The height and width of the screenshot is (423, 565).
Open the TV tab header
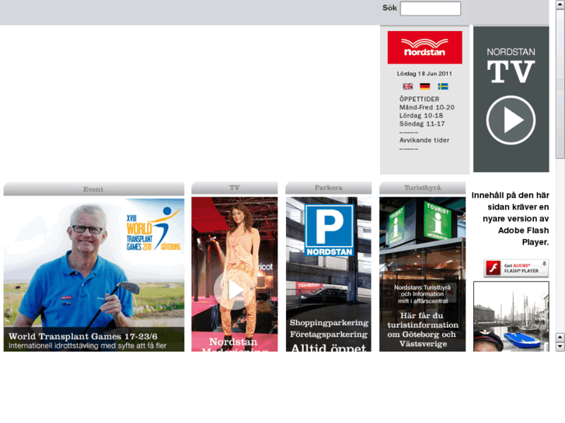[235, 188]
